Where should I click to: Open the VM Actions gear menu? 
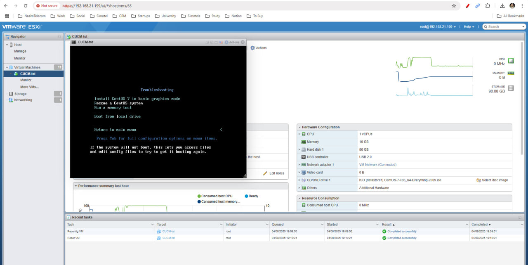tap(259, 48)
